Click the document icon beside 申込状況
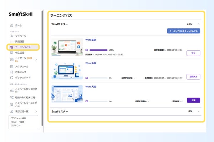 click(x=12, y=53)
